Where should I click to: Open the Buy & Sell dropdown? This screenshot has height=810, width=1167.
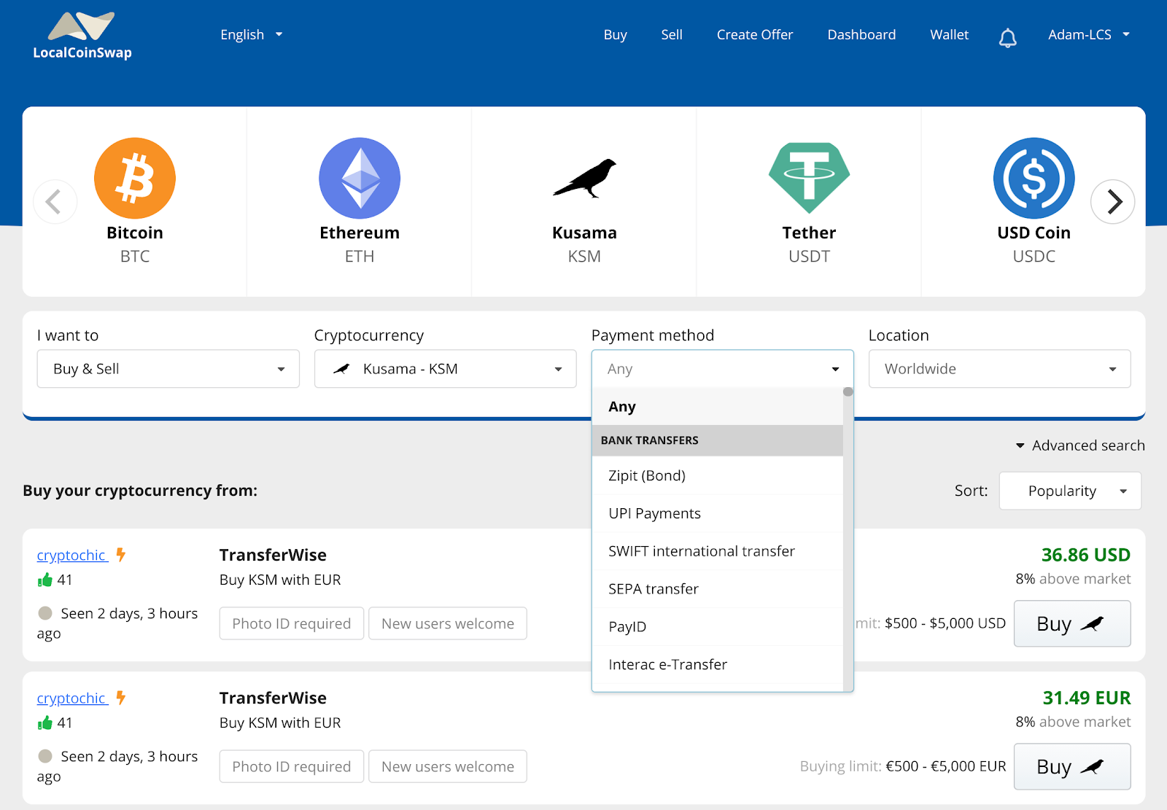[168, 369]
